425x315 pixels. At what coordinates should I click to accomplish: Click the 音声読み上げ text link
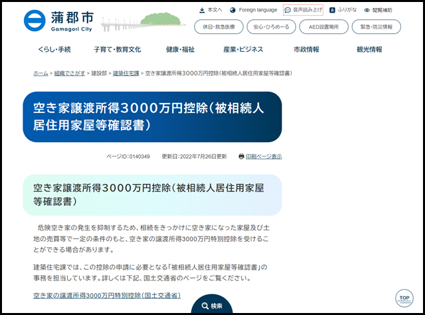[x=307, y=10]
